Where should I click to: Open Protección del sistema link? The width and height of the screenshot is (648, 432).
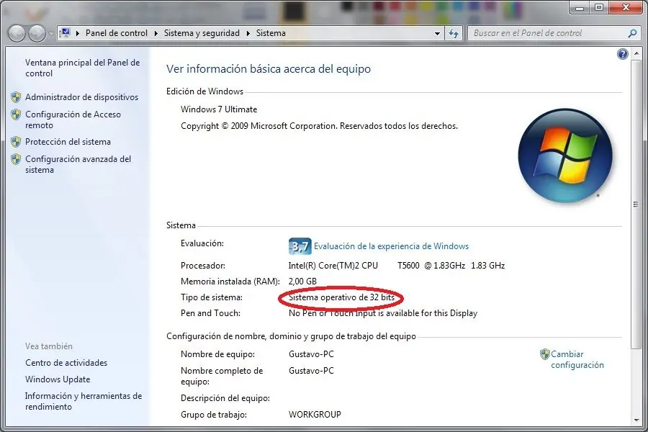coord(68,142)
